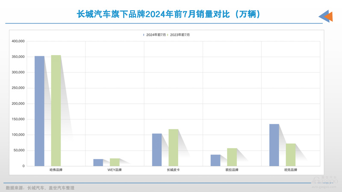Click the 400,000 y-axis value
The width and height of the screenshot is (342, 192).
pyautogui.click(x=18, y=41)
